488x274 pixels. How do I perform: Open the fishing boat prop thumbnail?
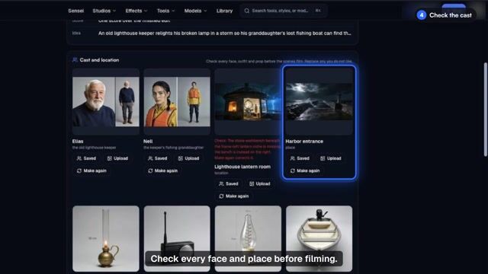[319, 238]
